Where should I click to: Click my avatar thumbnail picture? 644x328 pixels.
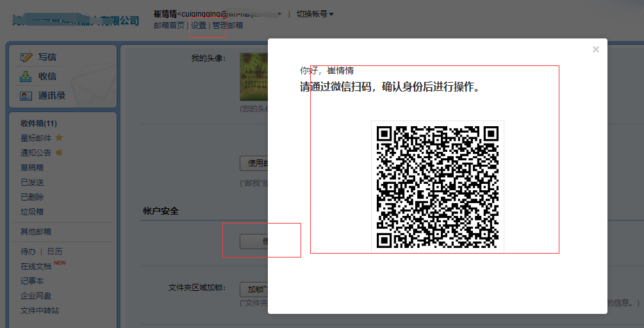tap(254, 77)
